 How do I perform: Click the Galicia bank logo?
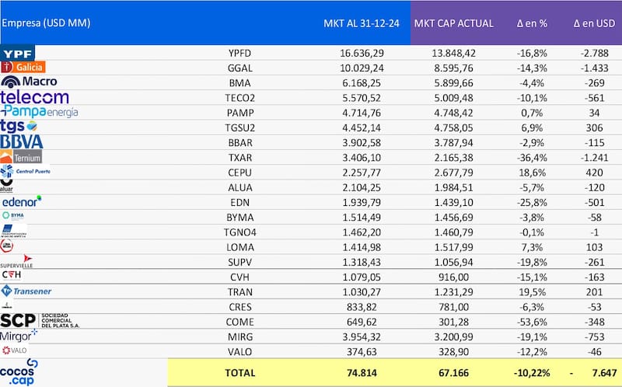(24, 68)
